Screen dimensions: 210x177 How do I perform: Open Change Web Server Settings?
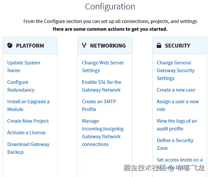tap(103, 67)
